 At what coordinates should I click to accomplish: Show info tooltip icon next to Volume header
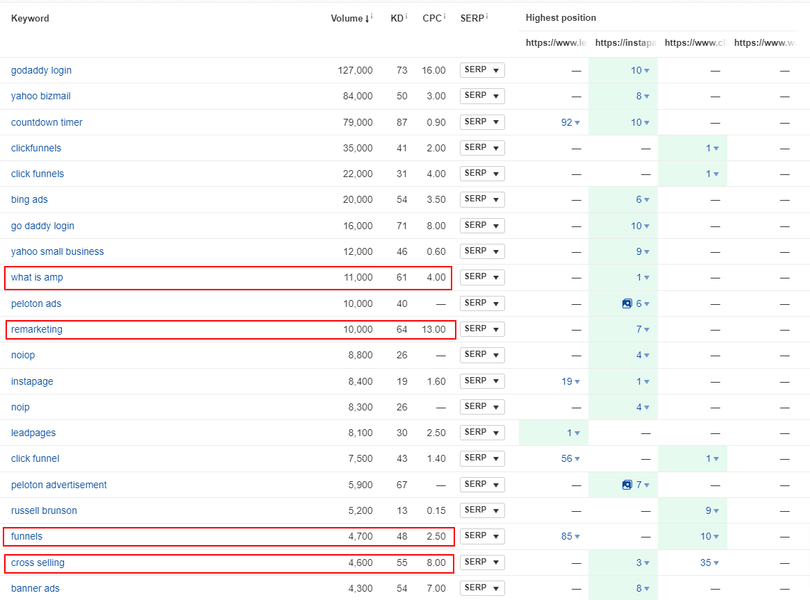pyautogui.click(x=372, y=17)
